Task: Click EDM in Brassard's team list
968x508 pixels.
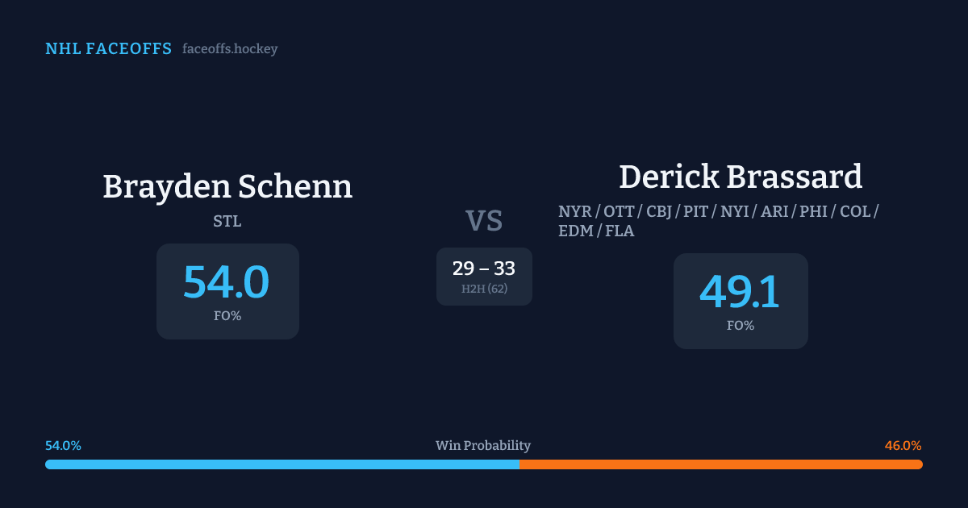Action: (x=574, y=231)
